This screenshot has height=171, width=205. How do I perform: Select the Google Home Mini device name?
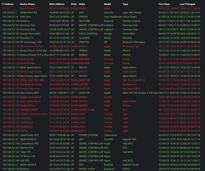(30, 34)
